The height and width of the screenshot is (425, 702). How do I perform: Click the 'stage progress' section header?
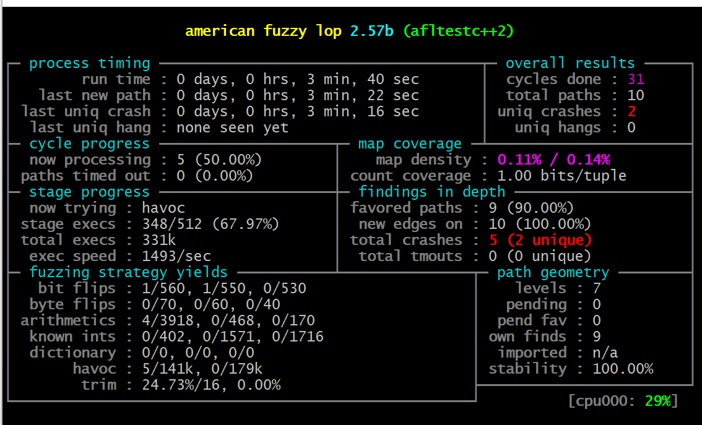[x=90, y=192]
